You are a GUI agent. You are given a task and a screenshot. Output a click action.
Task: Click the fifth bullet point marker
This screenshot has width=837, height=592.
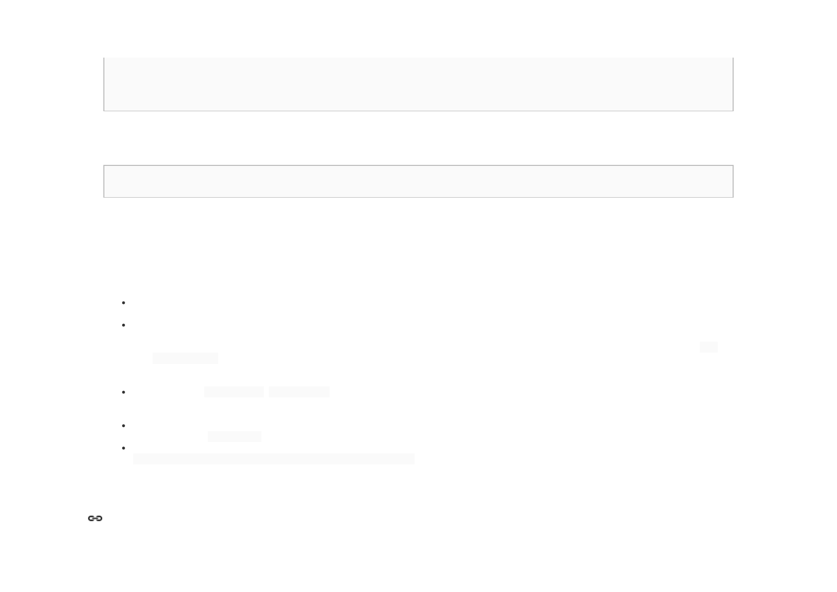(x=123, y=448)
